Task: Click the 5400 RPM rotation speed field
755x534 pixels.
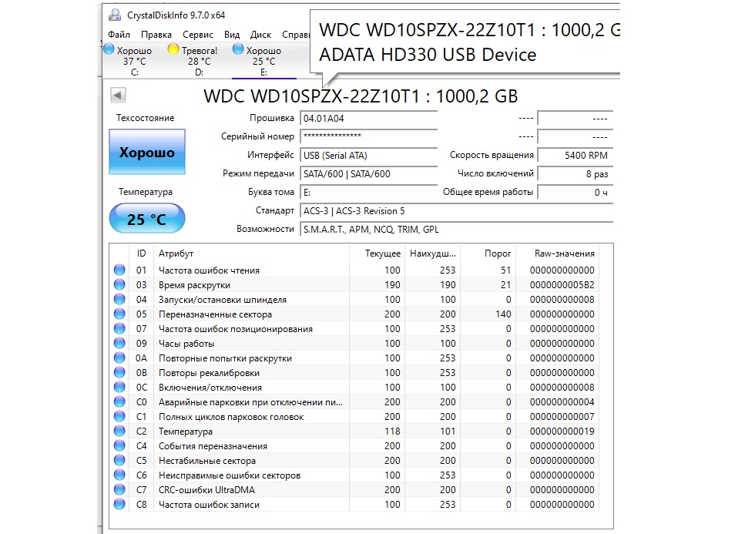Action: click(x=575, y=155)
